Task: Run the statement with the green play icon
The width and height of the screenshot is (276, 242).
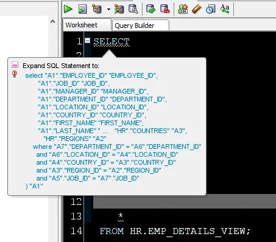Action: pyautogui.click(x=68, y=9)
